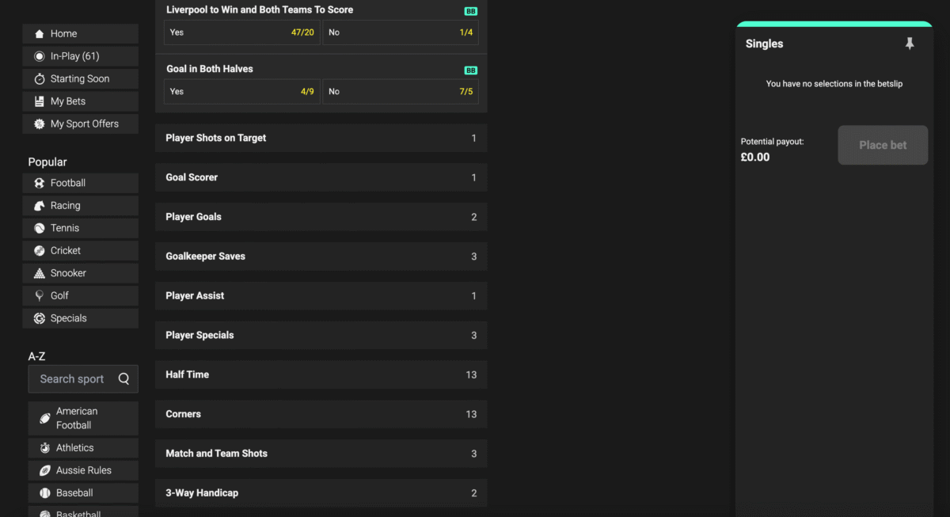Expand the Player Shots on Target market

pyautogui.click(x=321, y=138)
